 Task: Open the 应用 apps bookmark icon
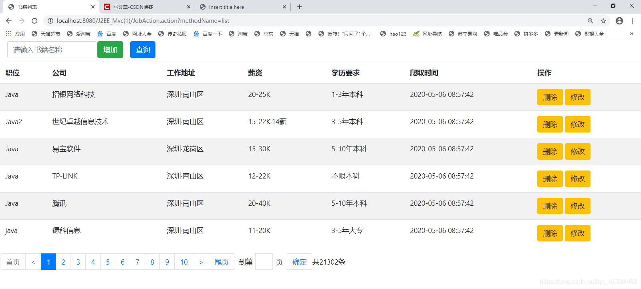click(15, 34)
